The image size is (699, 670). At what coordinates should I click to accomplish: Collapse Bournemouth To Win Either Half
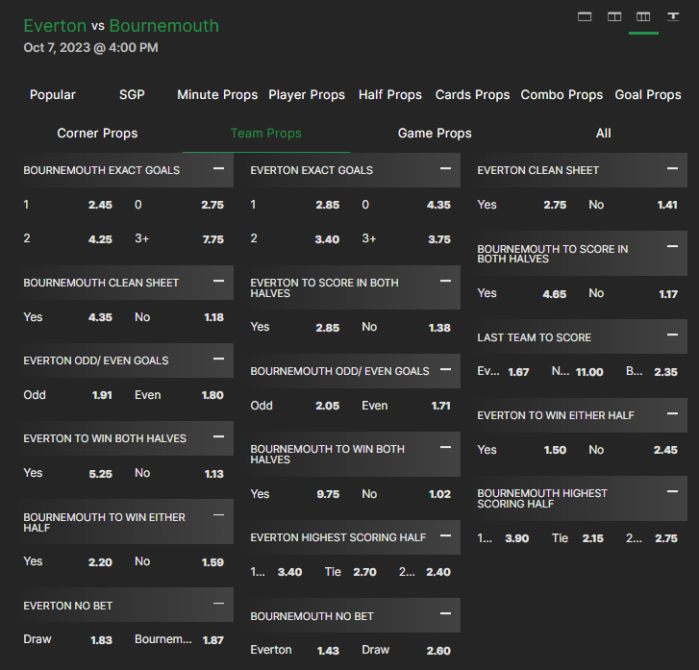click(x=218, y=515)
